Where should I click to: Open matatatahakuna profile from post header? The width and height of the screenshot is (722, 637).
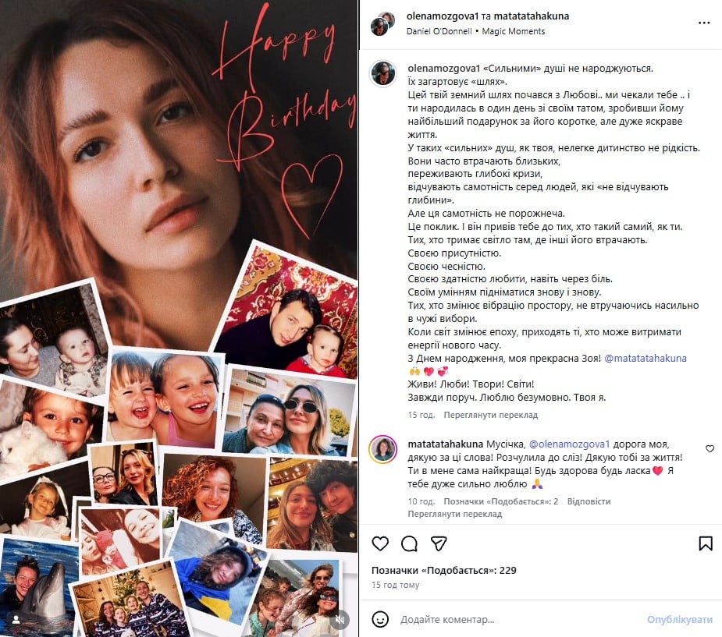(531, 16)
